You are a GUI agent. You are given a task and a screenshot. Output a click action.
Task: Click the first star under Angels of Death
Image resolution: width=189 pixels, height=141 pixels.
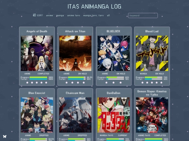coord(27,83)
